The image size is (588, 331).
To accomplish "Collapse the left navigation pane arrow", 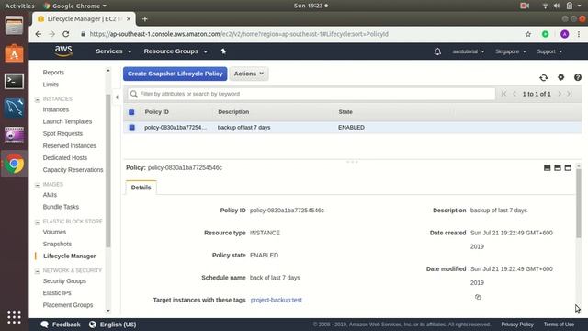I will tap(117, 97).
